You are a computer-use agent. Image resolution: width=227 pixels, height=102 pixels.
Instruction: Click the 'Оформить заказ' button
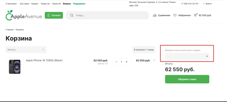(x=187, y=79)
